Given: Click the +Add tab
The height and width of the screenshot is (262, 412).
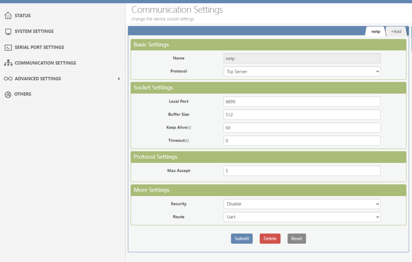Looking at the screenshot, I should pos(396,32).
